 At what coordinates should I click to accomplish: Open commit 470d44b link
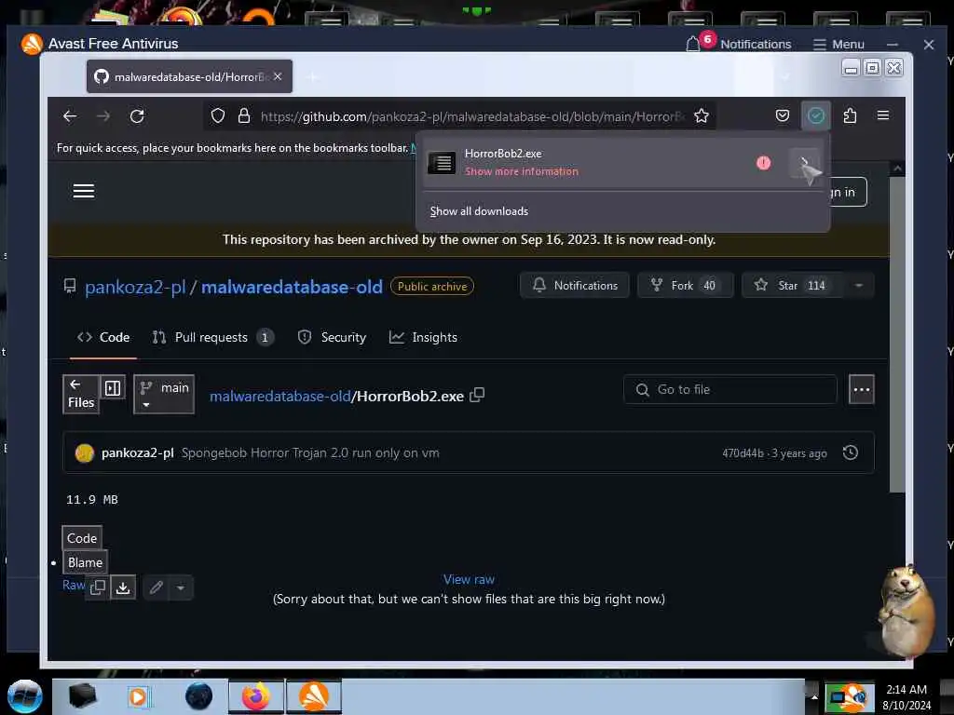(x=743, y=453)
